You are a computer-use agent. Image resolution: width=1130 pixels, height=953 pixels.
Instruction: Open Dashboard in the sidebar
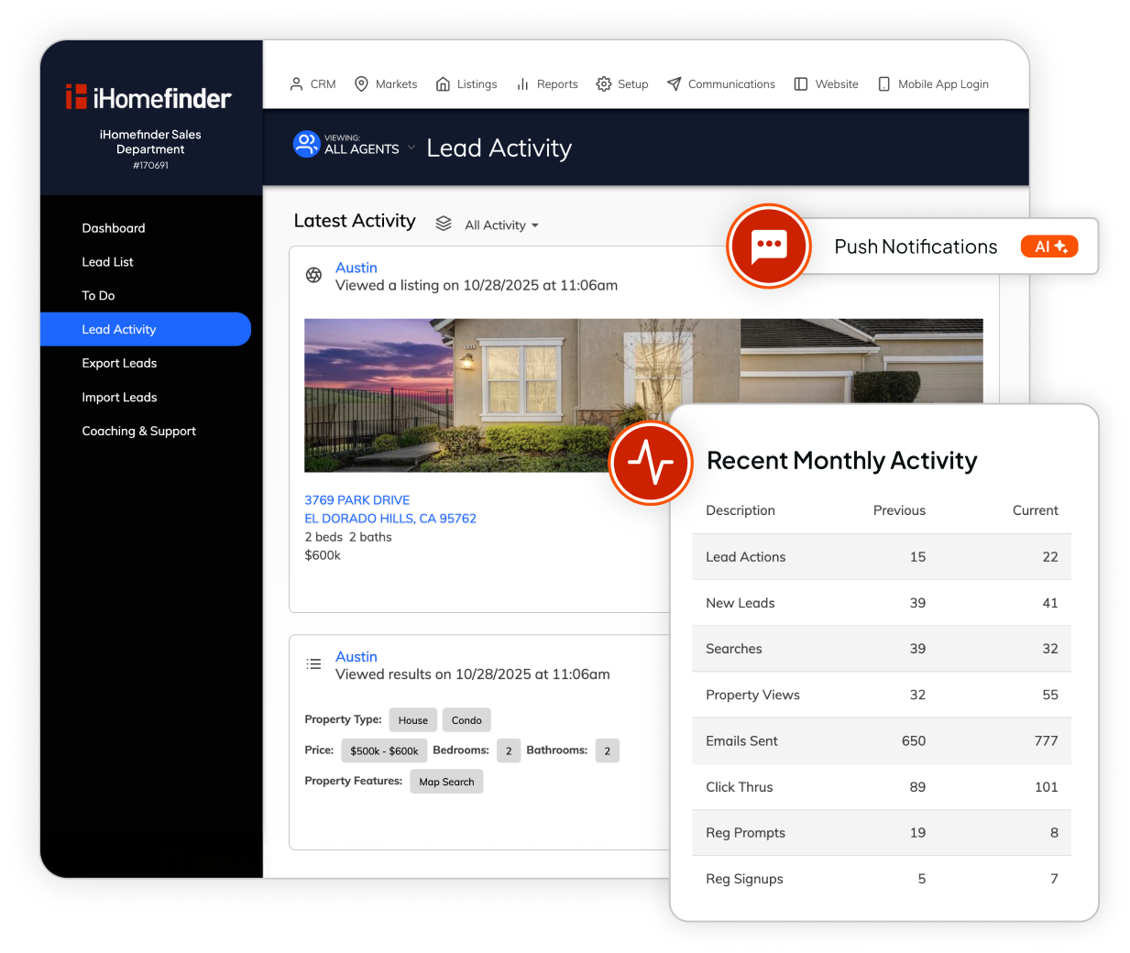[114, 228]
